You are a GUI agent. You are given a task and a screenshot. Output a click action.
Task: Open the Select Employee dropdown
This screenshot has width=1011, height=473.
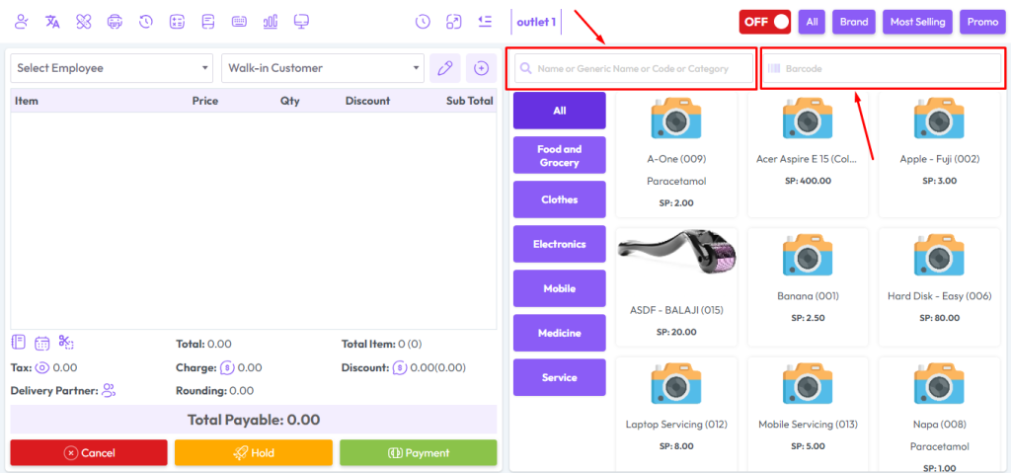pos(113,68)
